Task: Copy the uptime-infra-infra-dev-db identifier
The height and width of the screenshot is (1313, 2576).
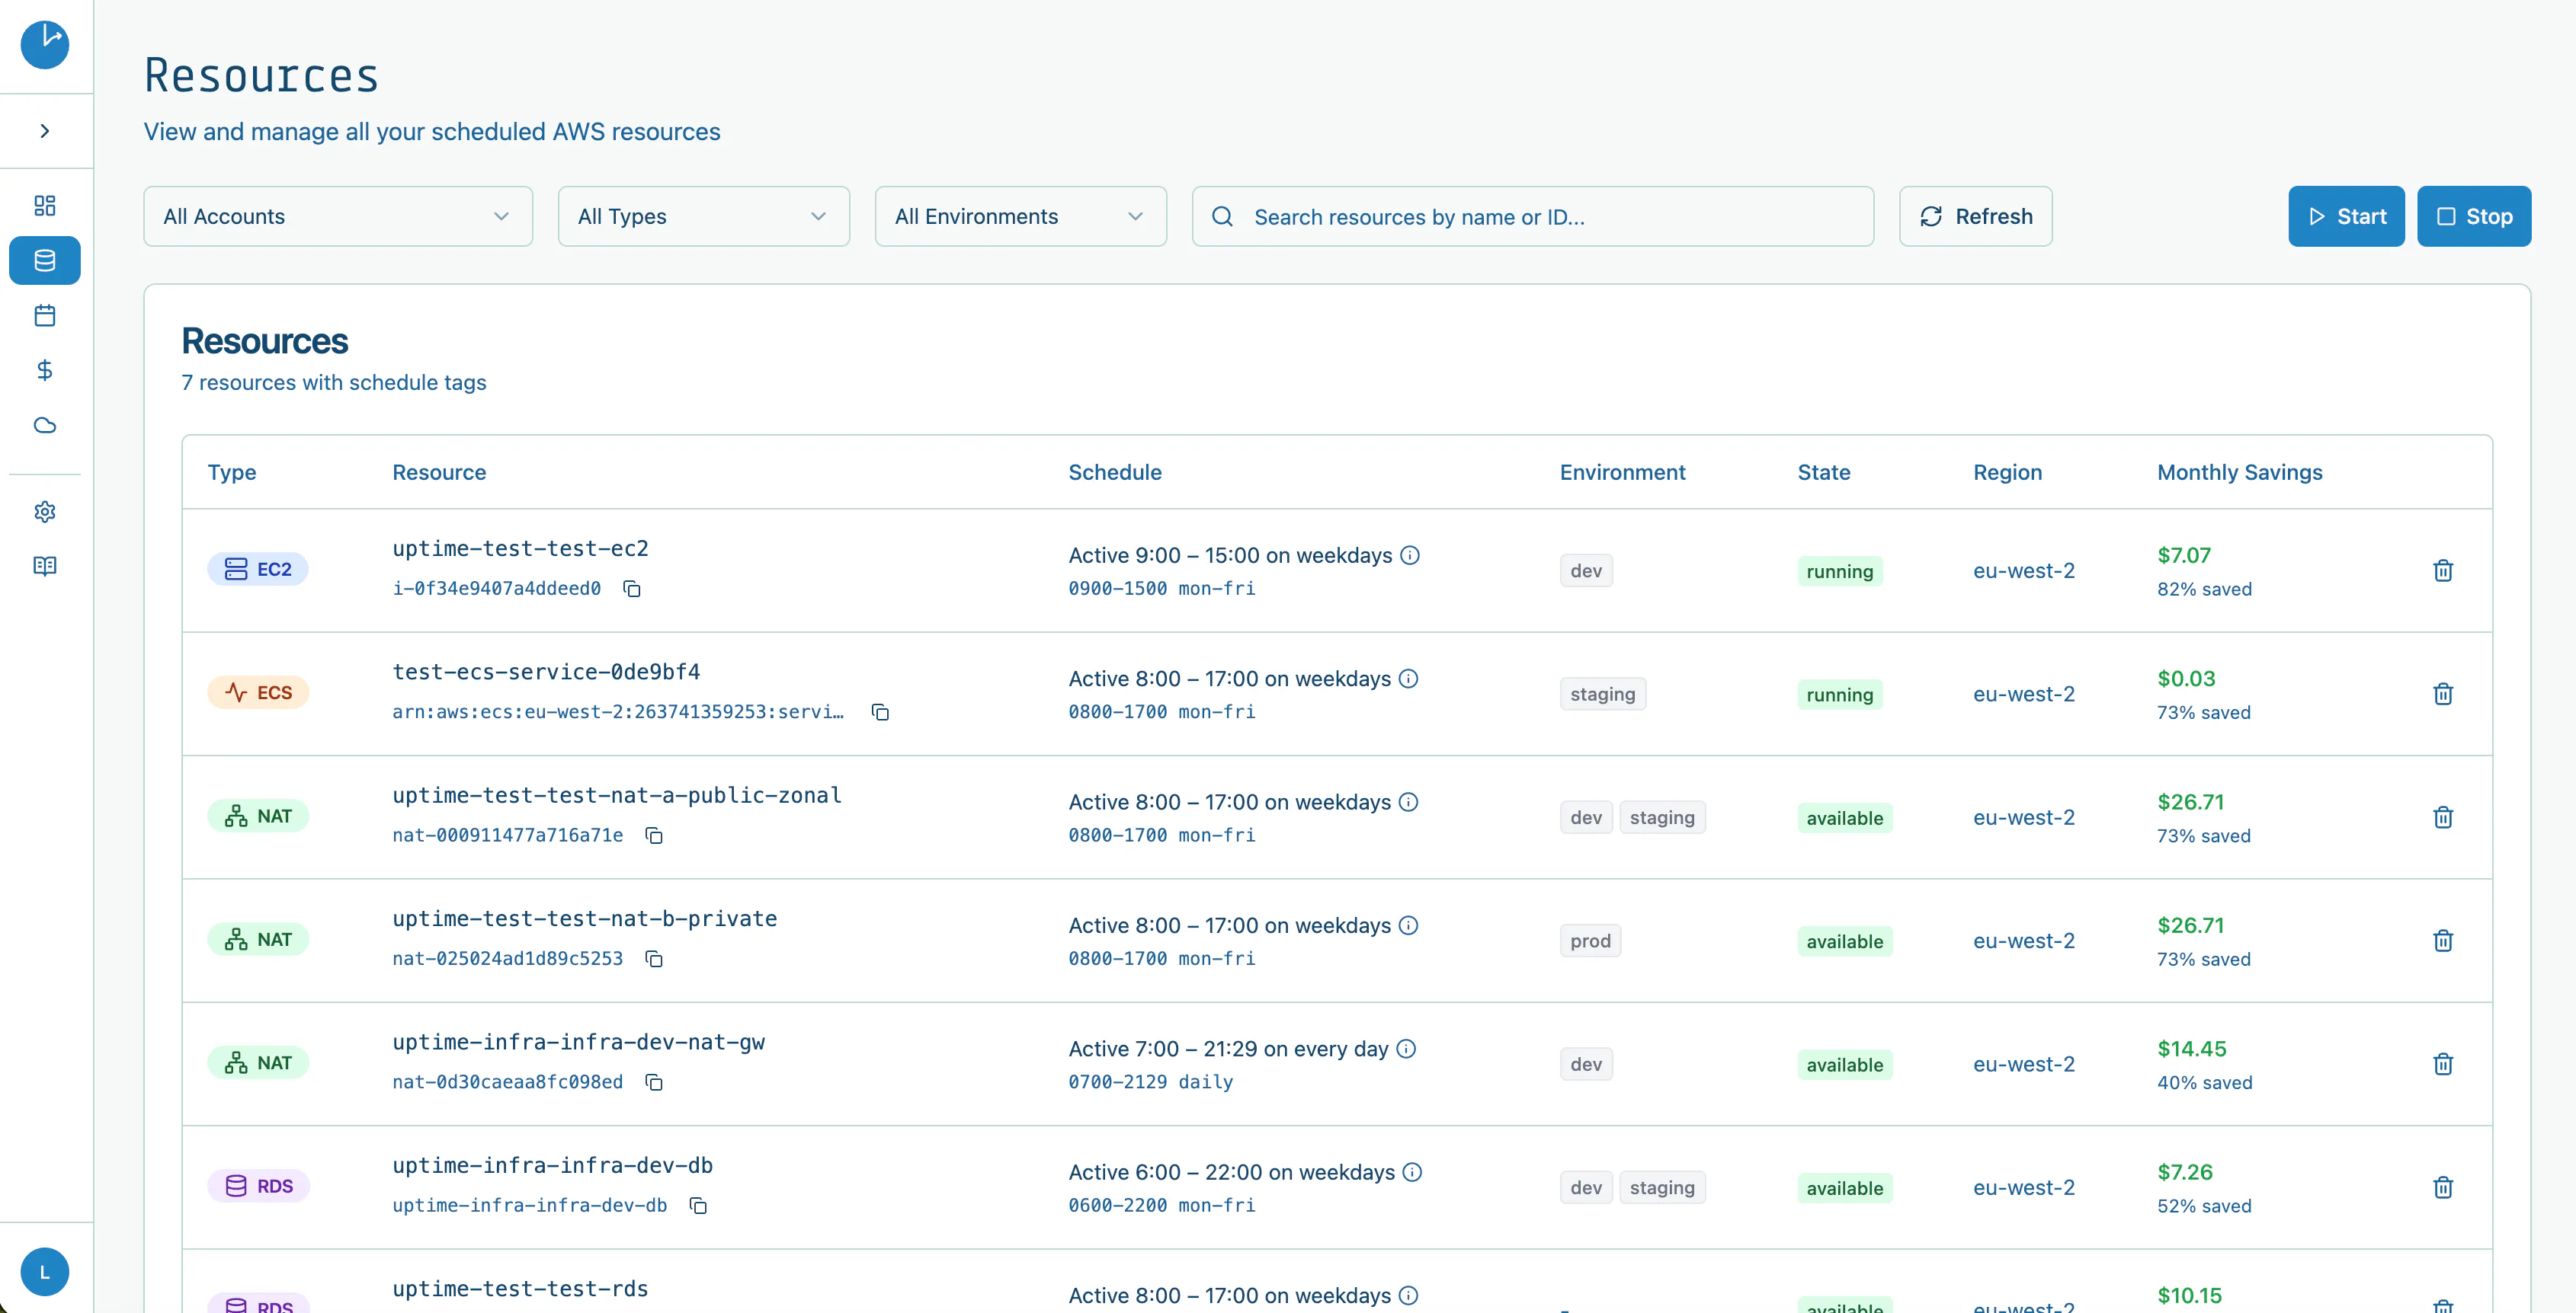Action: point(698,1205)
